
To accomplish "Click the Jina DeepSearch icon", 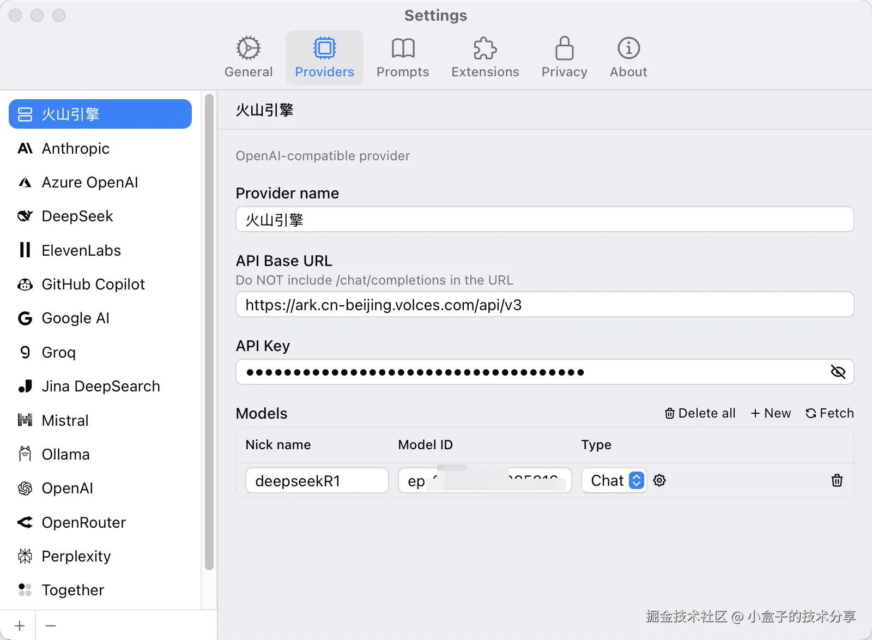I will (x=25, y=387).
